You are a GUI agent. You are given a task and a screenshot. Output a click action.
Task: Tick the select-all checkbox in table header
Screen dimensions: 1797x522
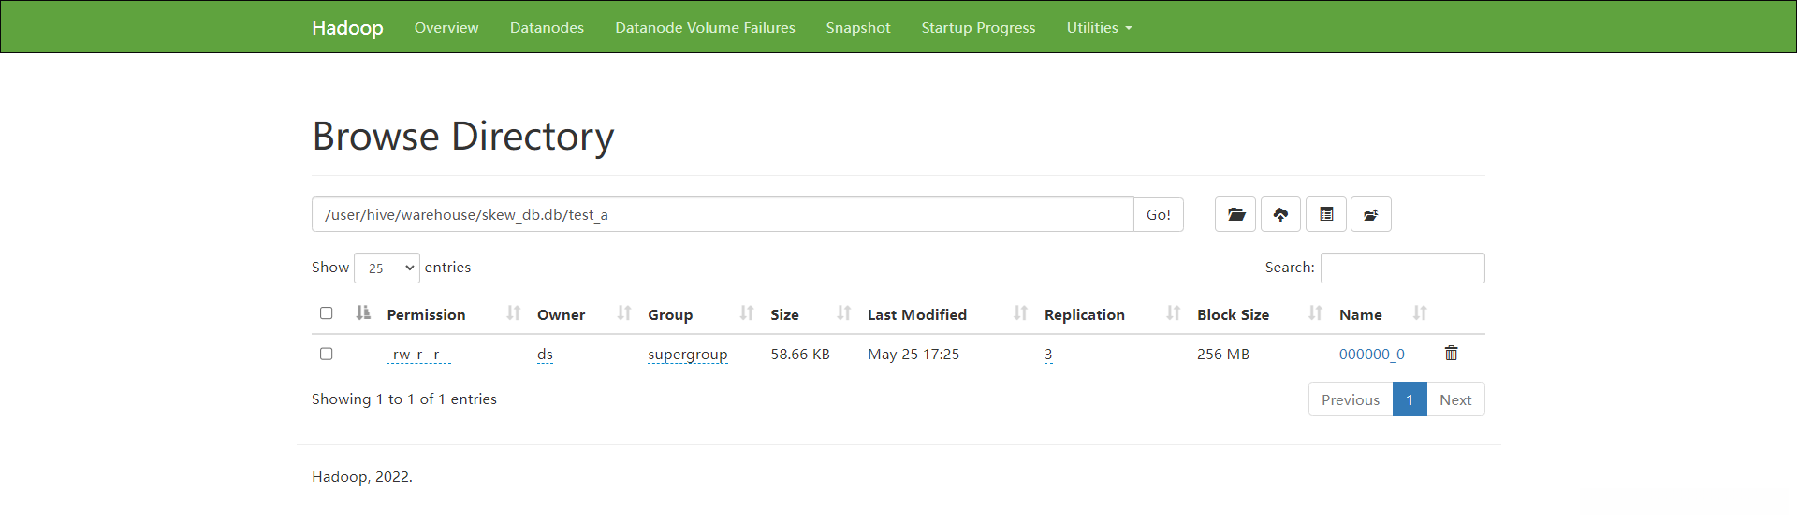click(x=327, y=313)
